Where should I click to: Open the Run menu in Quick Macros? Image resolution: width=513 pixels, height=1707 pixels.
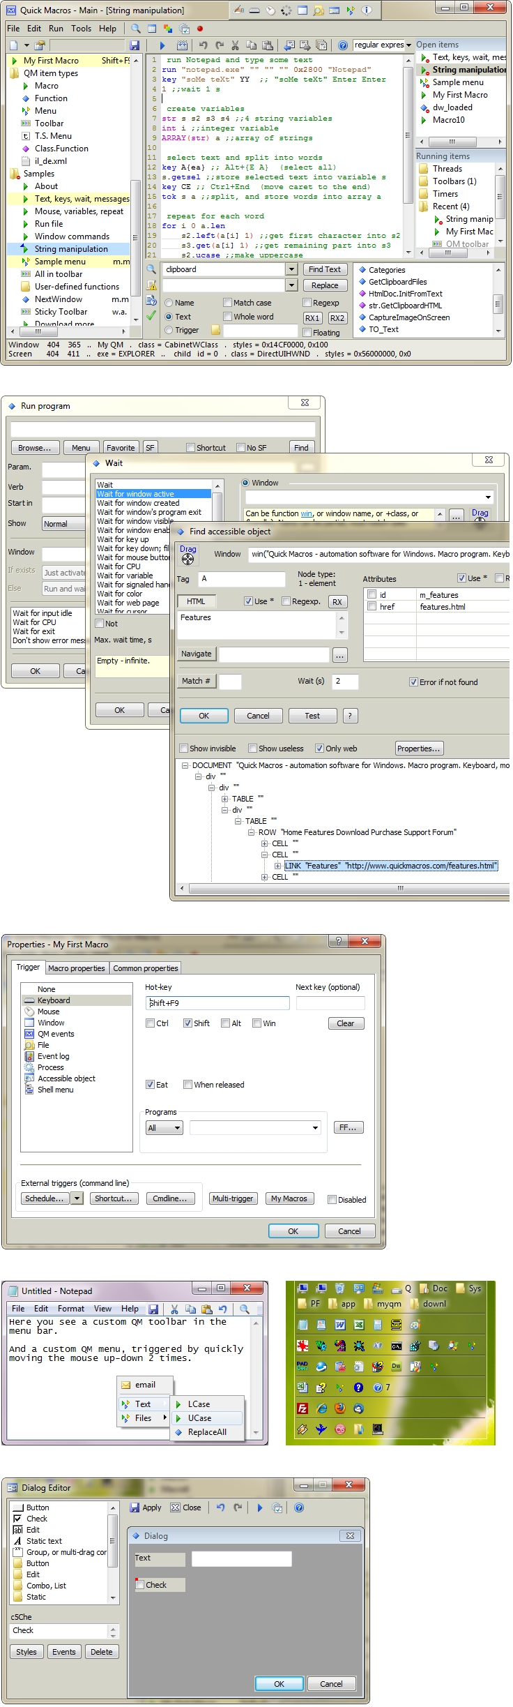pyautogui.click(x=56, y=29)
